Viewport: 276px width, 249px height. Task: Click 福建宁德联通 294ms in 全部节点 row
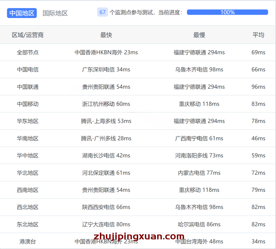199,52
